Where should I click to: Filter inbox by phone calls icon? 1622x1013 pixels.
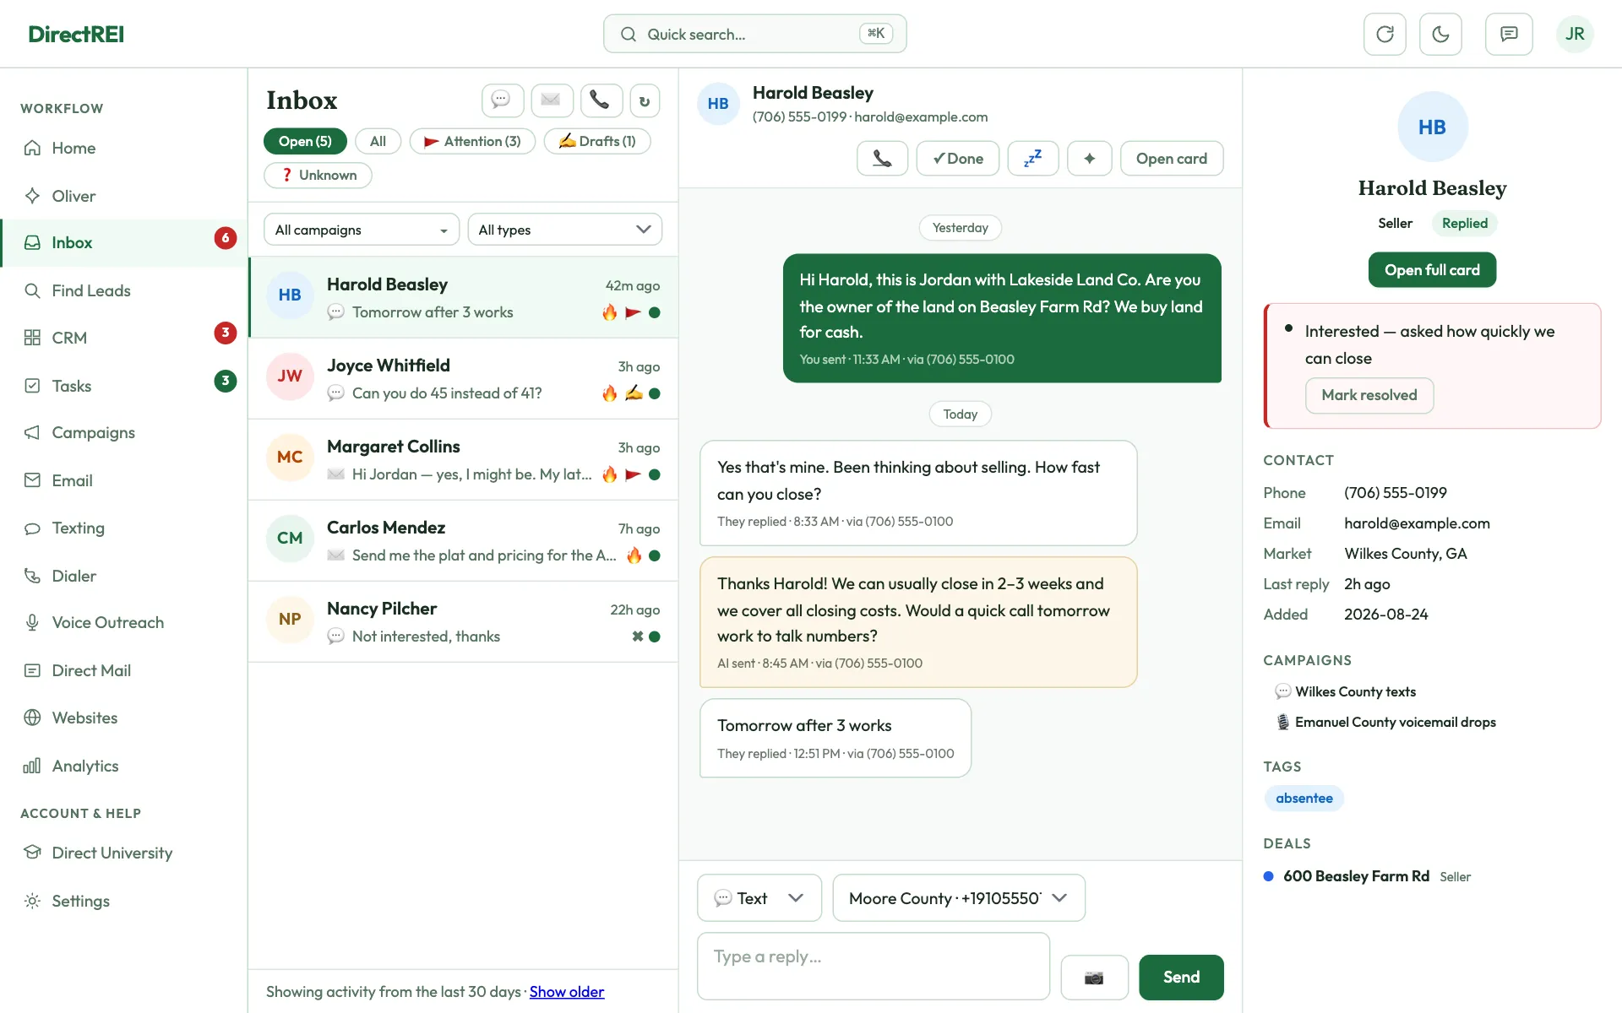click(601, 100)
